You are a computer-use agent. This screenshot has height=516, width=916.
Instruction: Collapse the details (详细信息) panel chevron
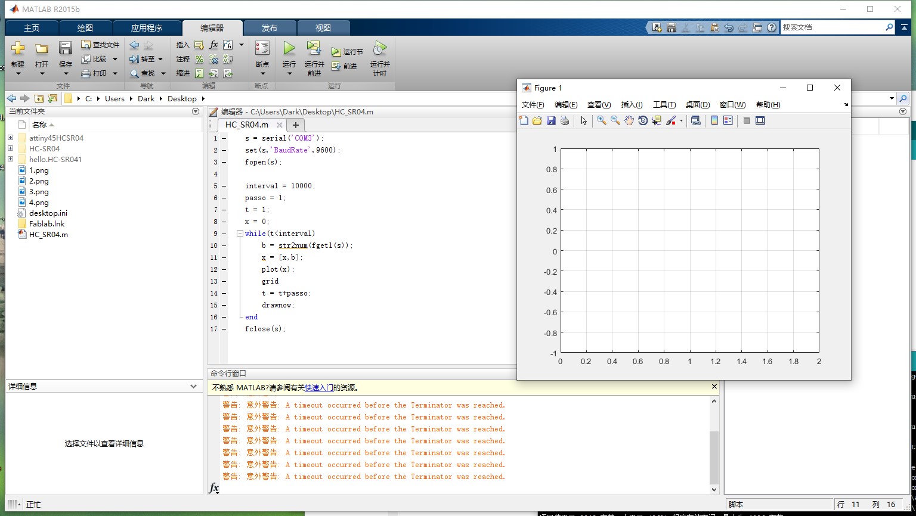point(193,386)
